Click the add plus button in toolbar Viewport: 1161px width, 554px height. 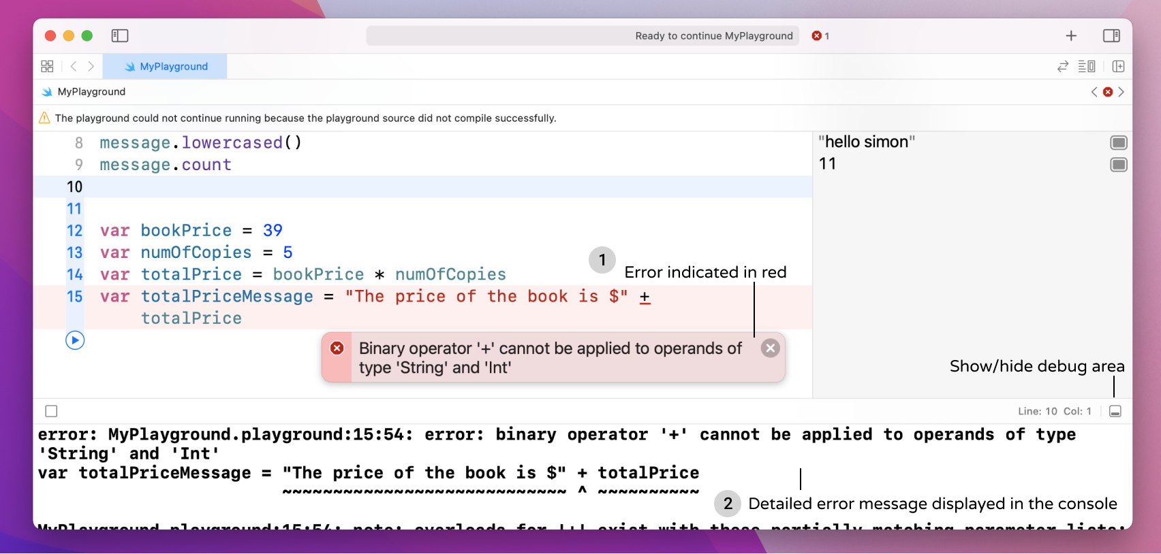[x=1071, y=35]
